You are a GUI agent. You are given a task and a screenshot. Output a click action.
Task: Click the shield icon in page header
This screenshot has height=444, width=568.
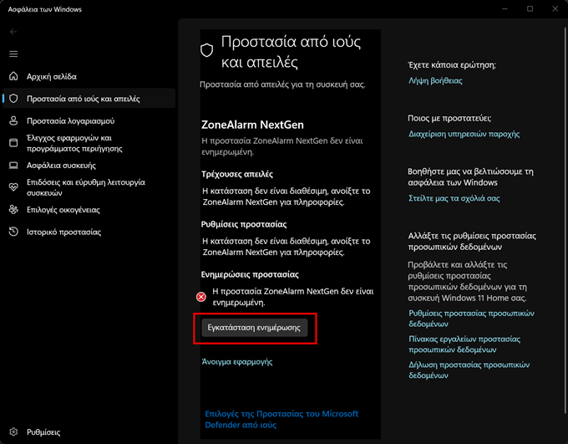pyautogui.click(x=207, y=50)
